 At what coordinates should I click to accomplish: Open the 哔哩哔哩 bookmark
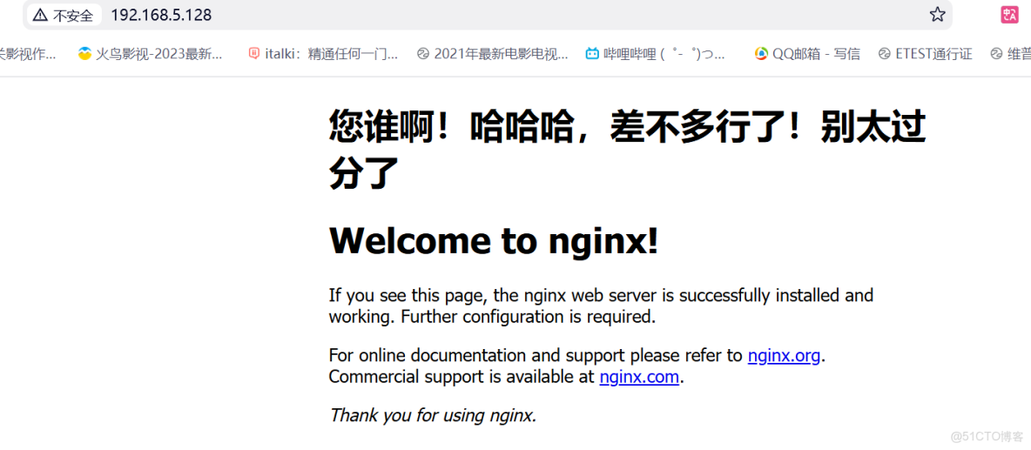[x=656, y=54]
